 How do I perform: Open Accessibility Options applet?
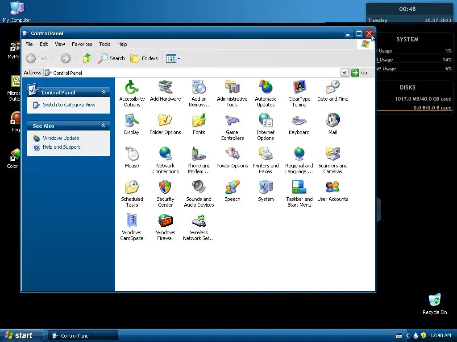(x=132, y=87)
